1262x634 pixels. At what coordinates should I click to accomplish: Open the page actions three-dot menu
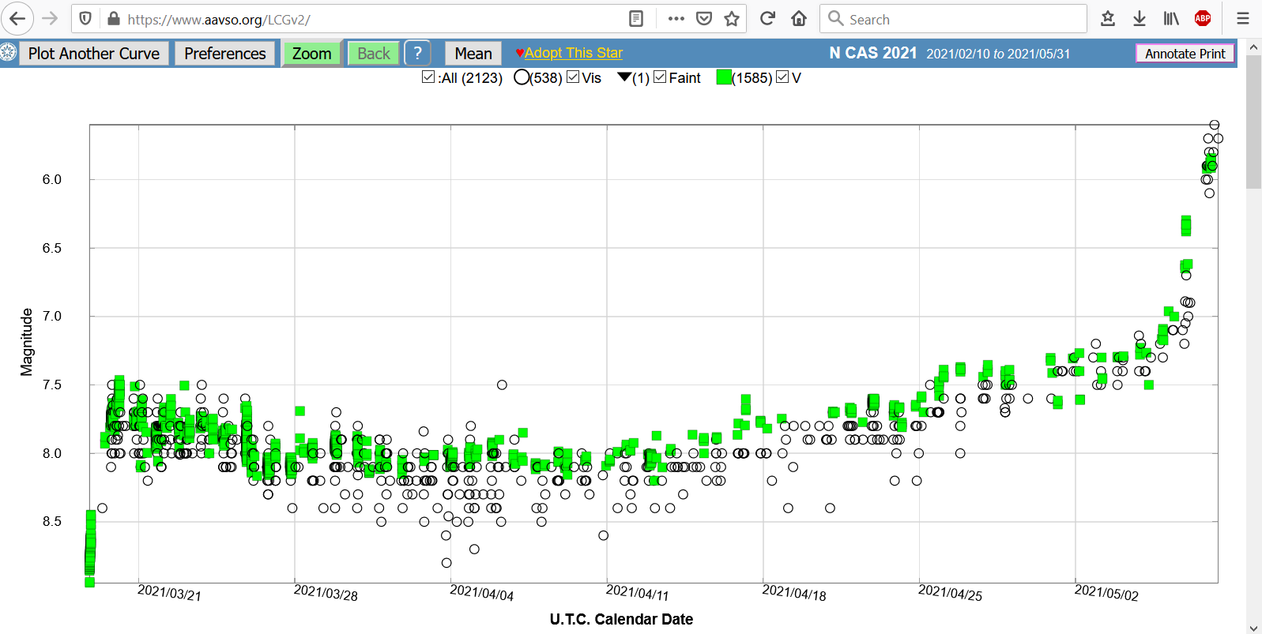(676, 19)
